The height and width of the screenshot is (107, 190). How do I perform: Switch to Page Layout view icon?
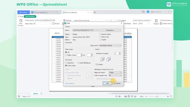[129, 96]
